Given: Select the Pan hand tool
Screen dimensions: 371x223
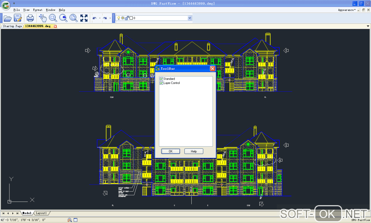Looking at the screenshot, I should point(43,18).
